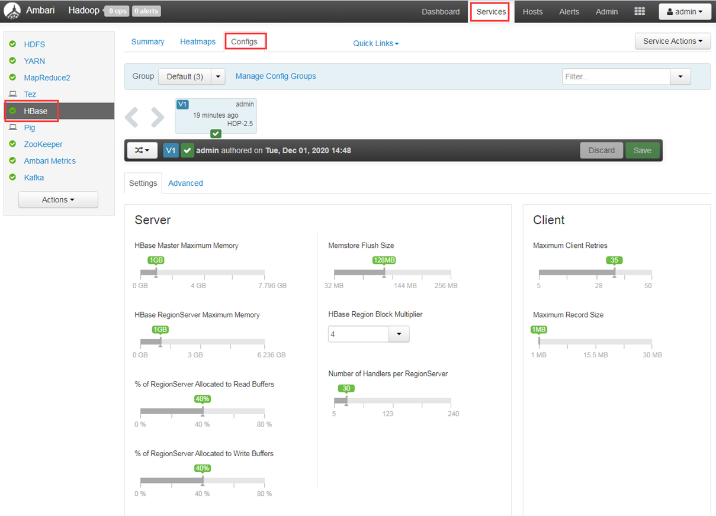
Task: Click Read Buffers percentage slider
Action: (x=203, y=411)
